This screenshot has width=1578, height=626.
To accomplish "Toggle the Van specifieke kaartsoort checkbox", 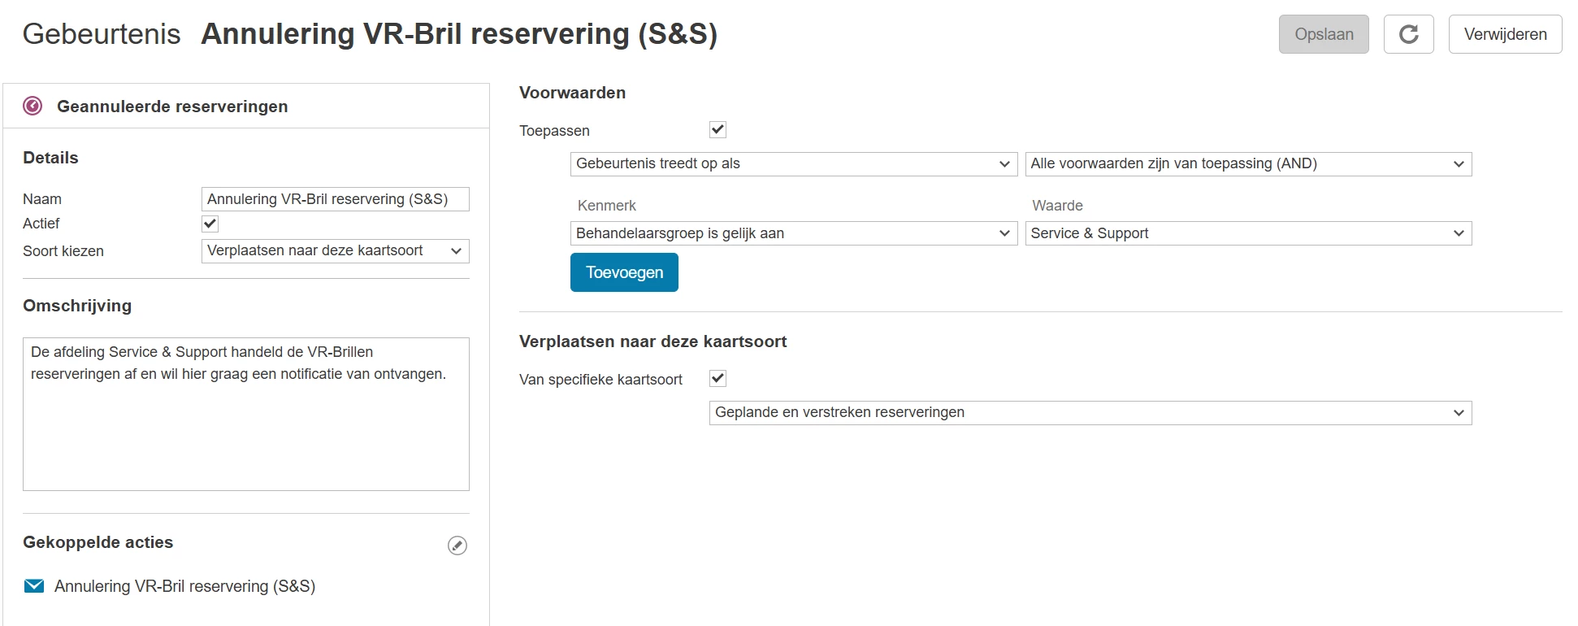I will click(x=717, y=378).
